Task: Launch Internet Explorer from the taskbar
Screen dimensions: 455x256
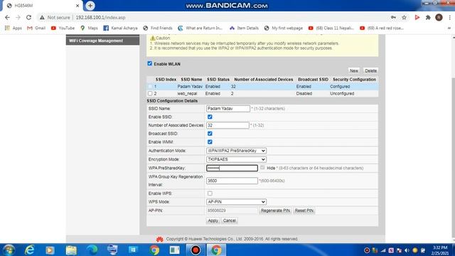Action: click(30, 250)
